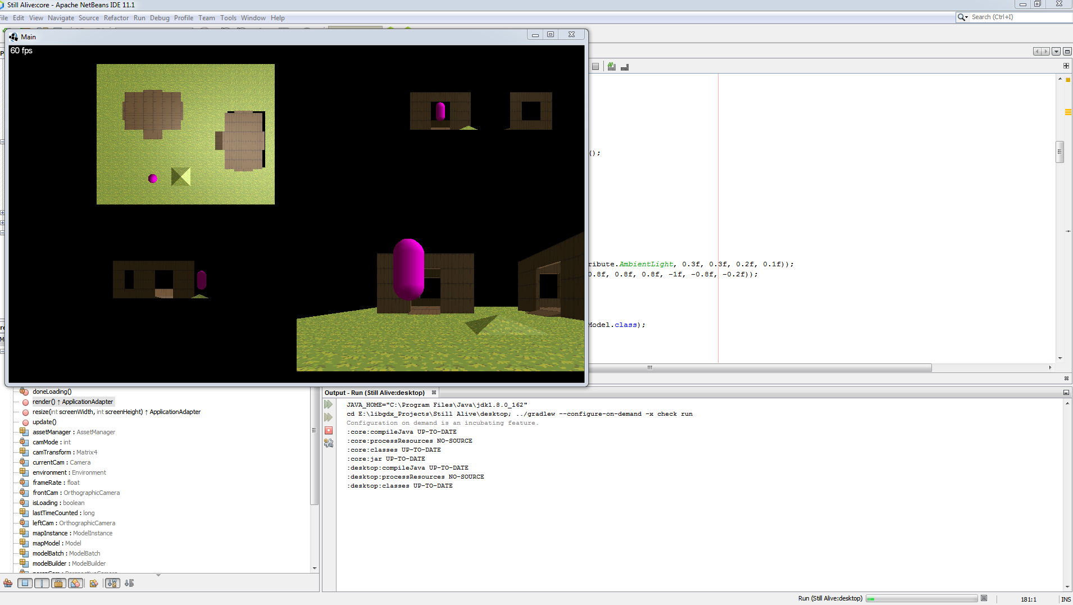Open the Run menu
Image resolution: width=1073 pixels, height=605 pixels.
pos(139,18)
